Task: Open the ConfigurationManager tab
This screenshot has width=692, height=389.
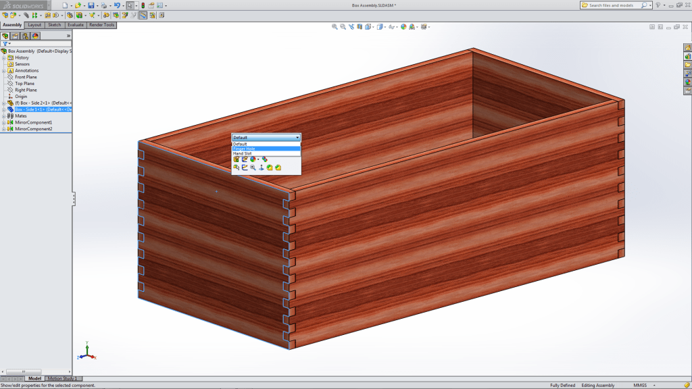Action: pos(25,36)
